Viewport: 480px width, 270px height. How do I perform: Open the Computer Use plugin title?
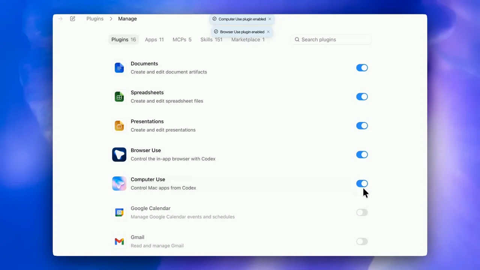[148, 179]
